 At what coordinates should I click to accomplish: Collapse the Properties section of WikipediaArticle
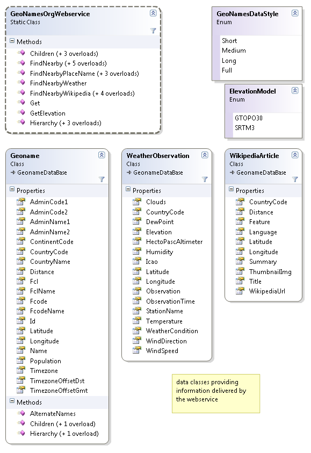[231, 189]
